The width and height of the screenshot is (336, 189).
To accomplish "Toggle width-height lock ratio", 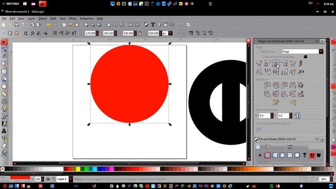I will pyautogui.click(x=140, y=33).
